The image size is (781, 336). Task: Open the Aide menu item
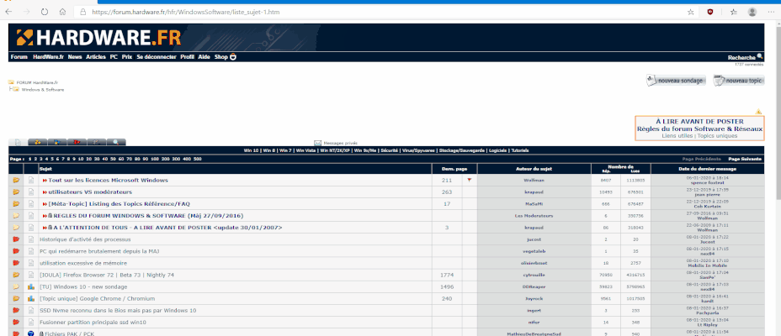pos(204,57)
